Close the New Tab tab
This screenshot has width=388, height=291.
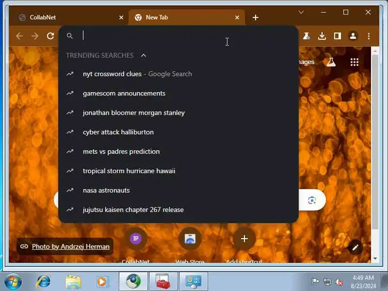(237, 17)
